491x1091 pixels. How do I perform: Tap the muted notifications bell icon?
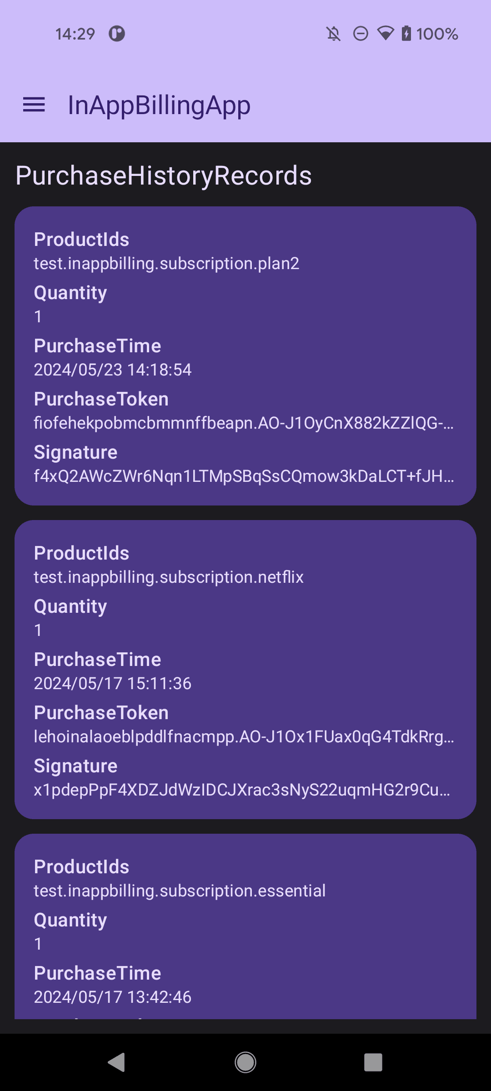[333, 34]
